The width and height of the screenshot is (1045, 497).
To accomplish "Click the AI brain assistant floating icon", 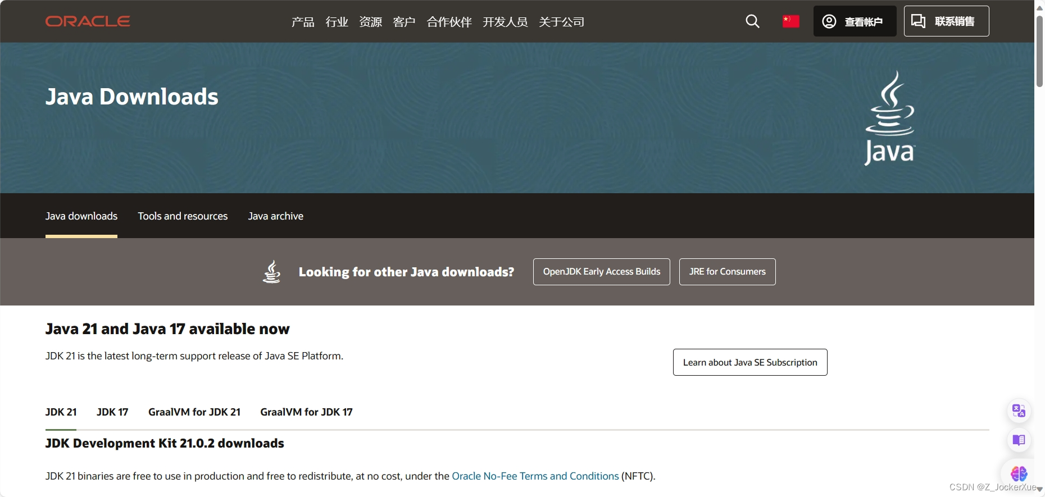I will tap(1019, 473).
